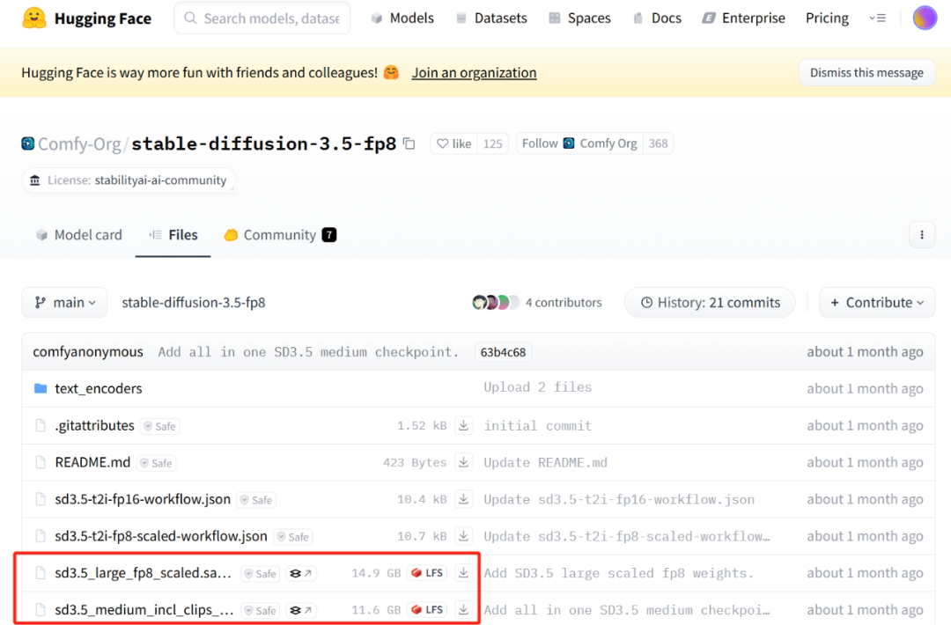Open the README.md file name

(92, 462)
